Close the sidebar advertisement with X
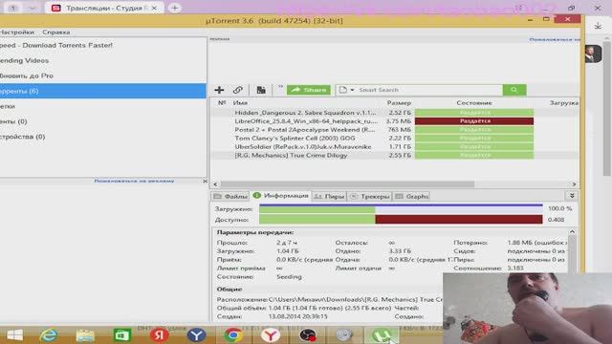 pyautogui.click(x=205, y=181)
